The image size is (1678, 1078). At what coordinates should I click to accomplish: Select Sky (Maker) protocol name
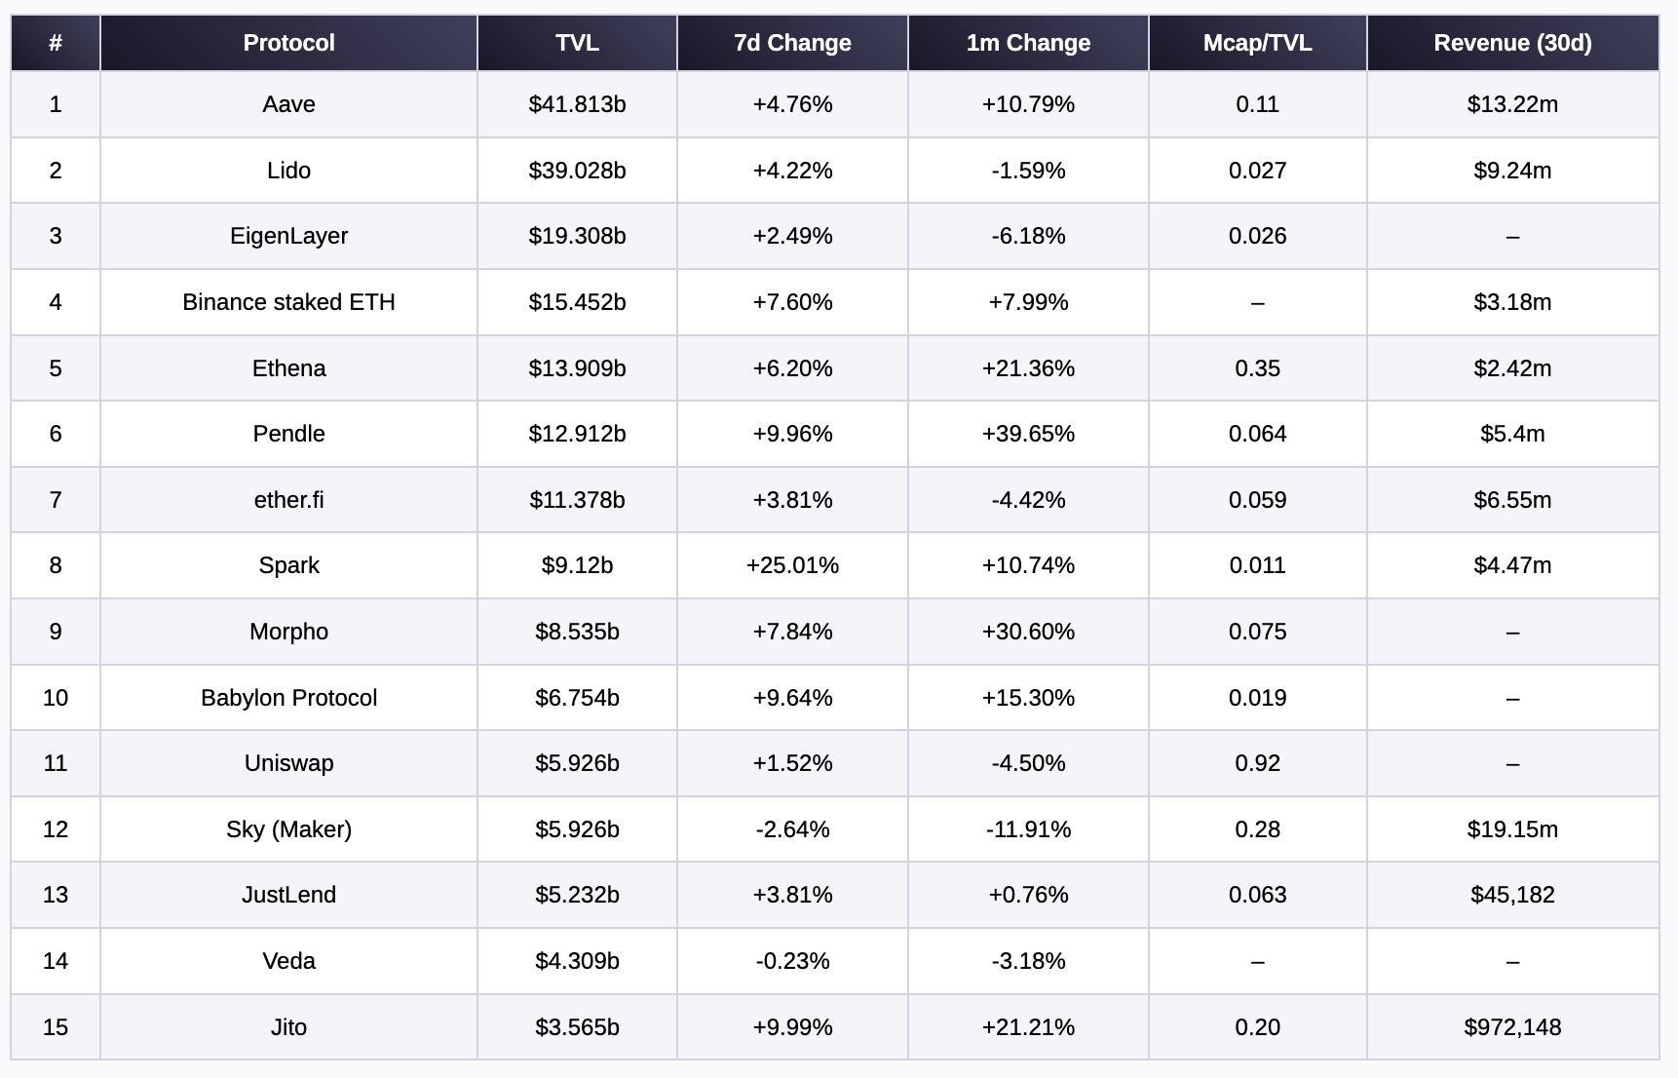[x=288, y=829]
